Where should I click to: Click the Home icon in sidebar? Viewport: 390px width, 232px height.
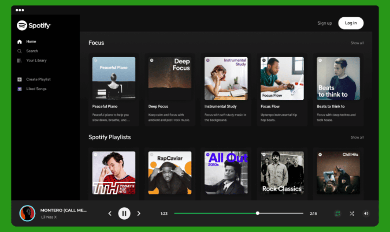click(19, 42)
